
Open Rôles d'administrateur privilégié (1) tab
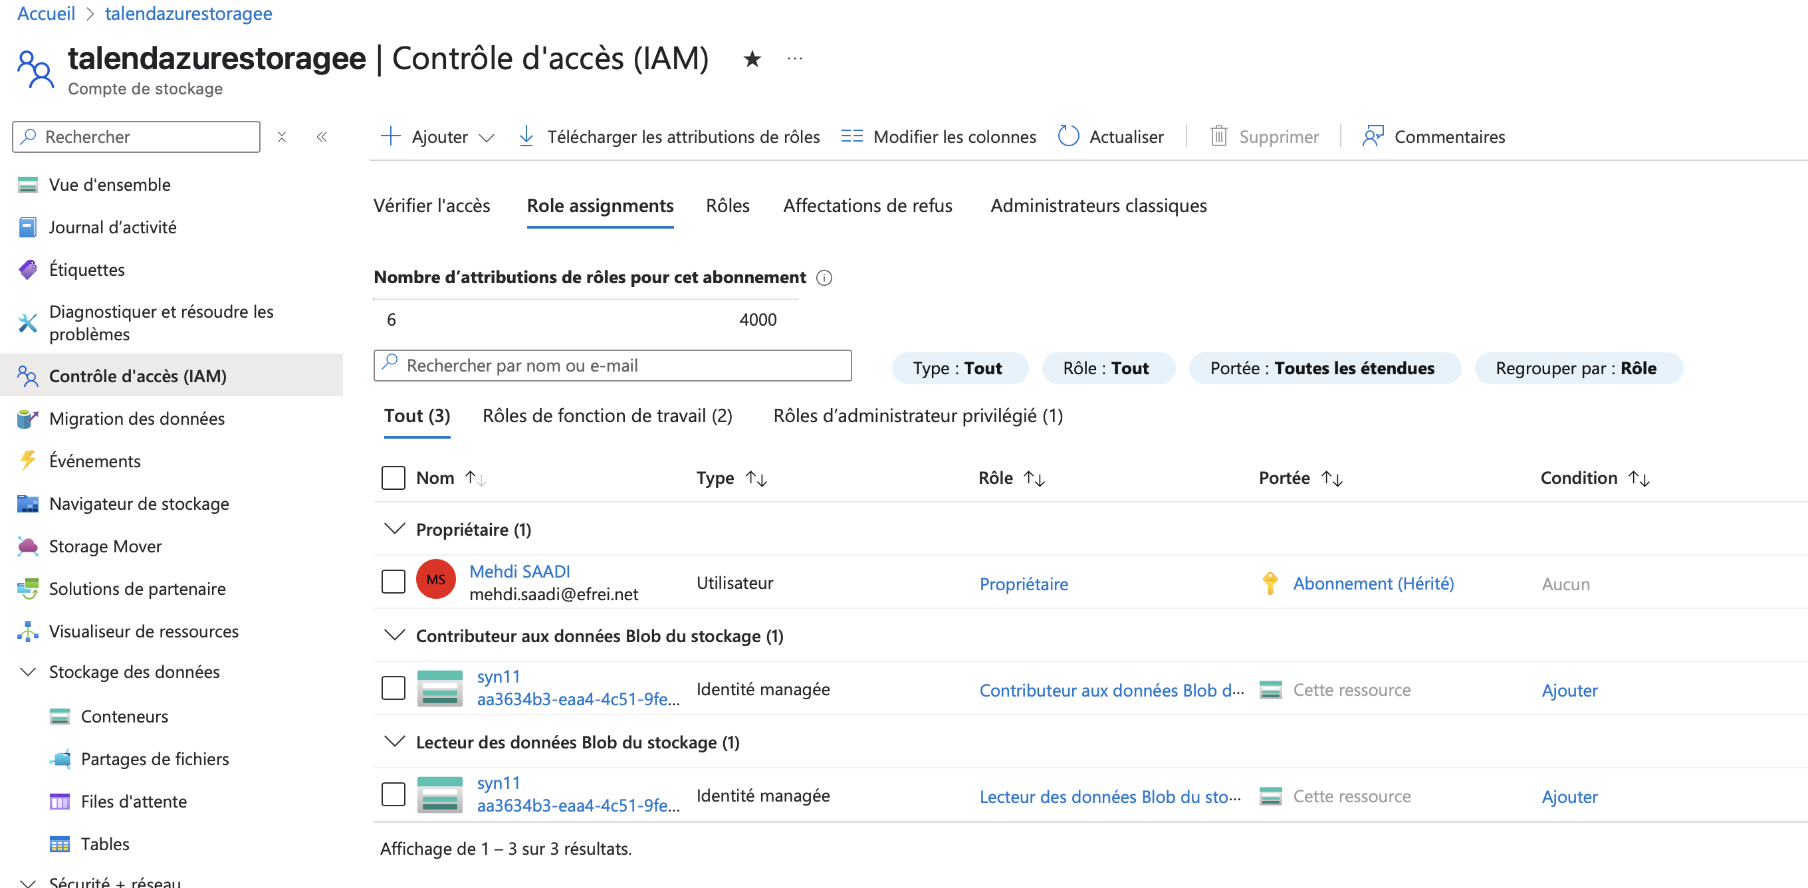click(x=917, y=415)
